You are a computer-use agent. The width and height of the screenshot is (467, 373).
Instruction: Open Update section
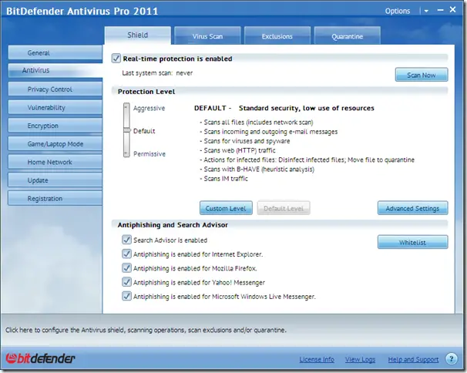click(55, 180)
